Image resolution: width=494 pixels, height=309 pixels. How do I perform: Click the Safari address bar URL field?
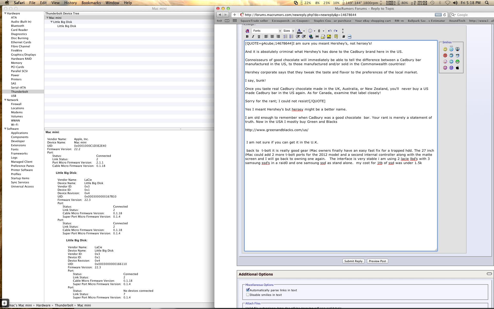[x=340, y=15]
